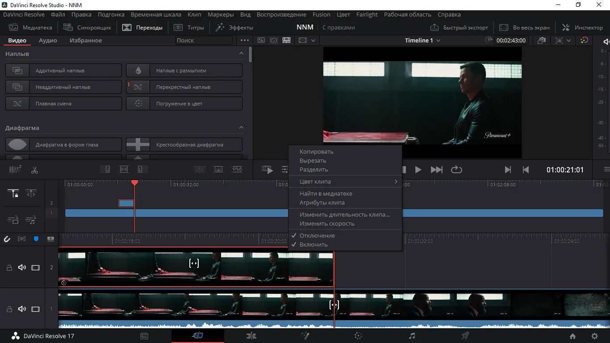This screenshot has width=610, height=343.
Task: Toggle track 1 video visibility
Action: tap(35, 309)
